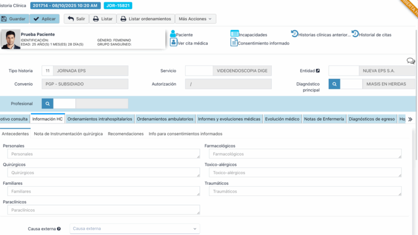Show Causa externa help tooltip icon
The height and width of the screenshot is (235, 418).
click(59, 229)
